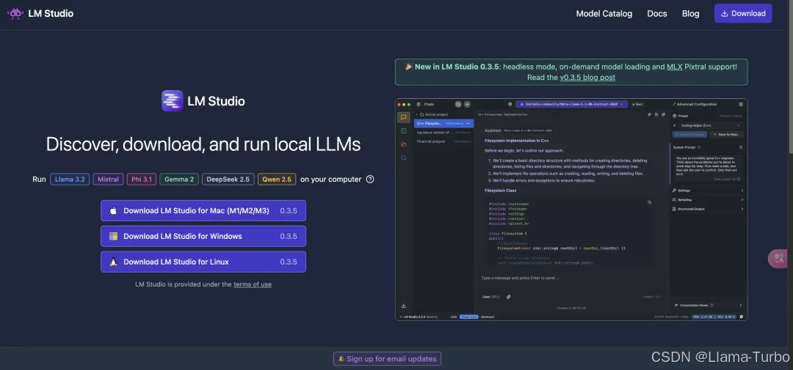Image resolution: width=793 pixels, height=370 pixels.
Task: Open the Coding Helper (C++) preset dropdown
Action: pyautogui.click(x=710, y=125)
